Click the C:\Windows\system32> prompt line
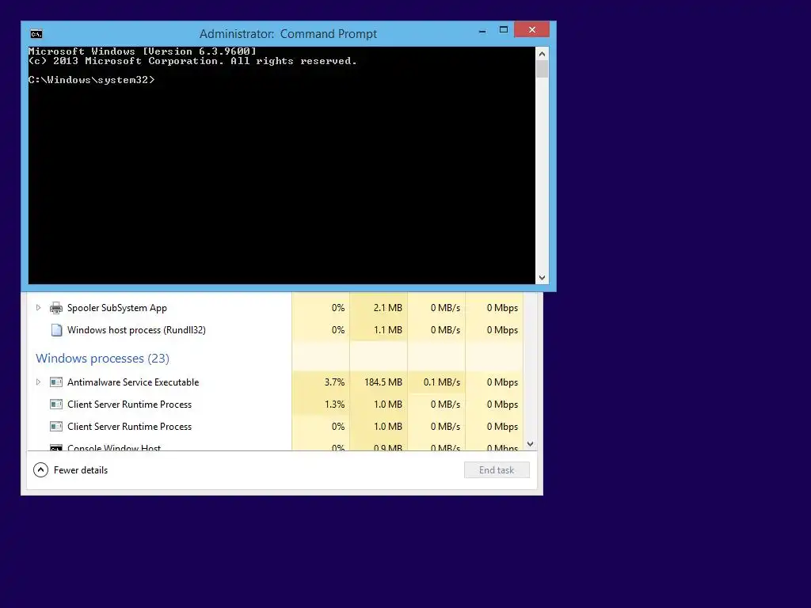811x608 pixels. click(92, 80)
